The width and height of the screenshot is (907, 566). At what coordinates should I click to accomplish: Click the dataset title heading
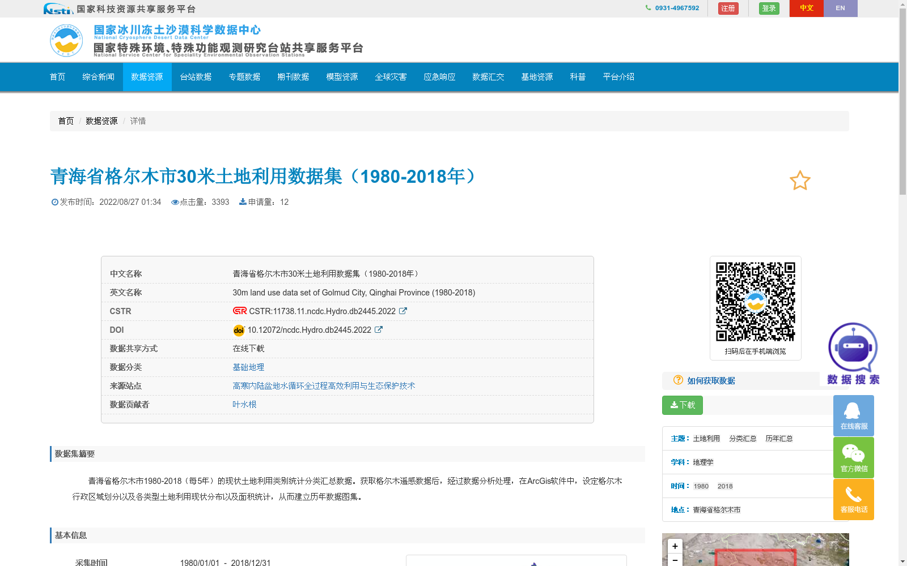coord(265,177)
